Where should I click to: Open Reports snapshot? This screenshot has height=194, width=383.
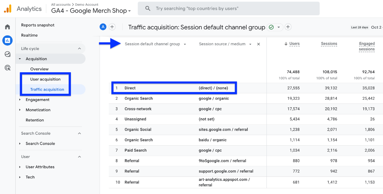[38, 25]
